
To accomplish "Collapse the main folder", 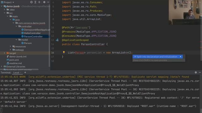I will (x=8, y=16).
